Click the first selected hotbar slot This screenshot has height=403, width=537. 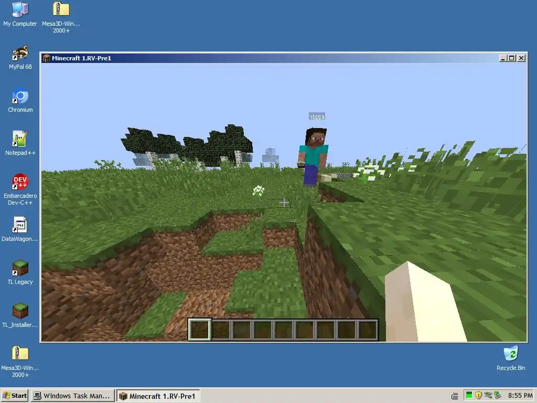200,330
